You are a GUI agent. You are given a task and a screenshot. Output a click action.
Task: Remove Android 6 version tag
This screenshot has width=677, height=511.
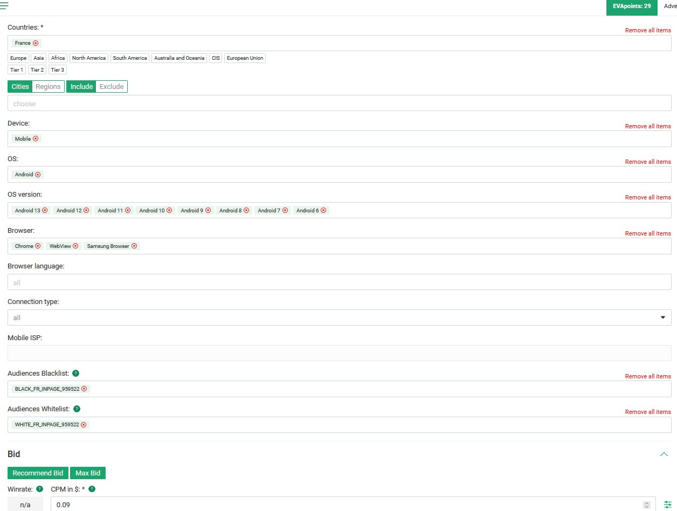click(x=323, y=210)
